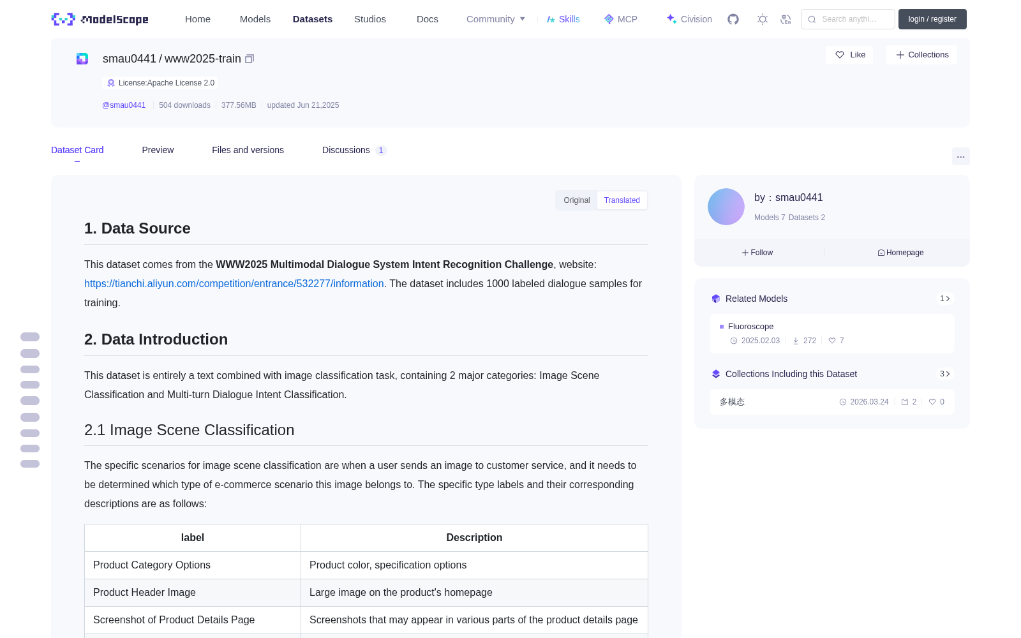Click the login / register button
This screenshot has width=1021, height=638.
click(x=932, y=19)
